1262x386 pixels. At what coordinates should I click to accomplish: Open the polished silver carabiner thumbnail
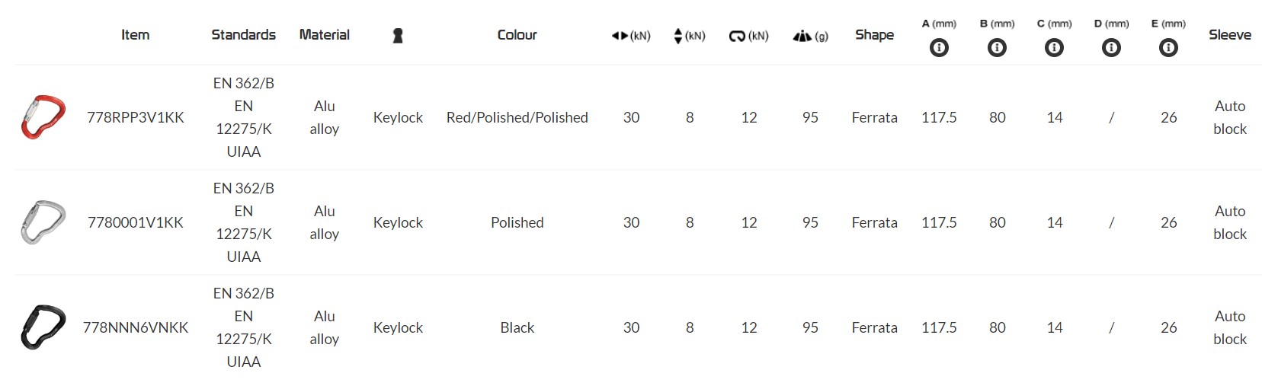click(x=43, y=222)
